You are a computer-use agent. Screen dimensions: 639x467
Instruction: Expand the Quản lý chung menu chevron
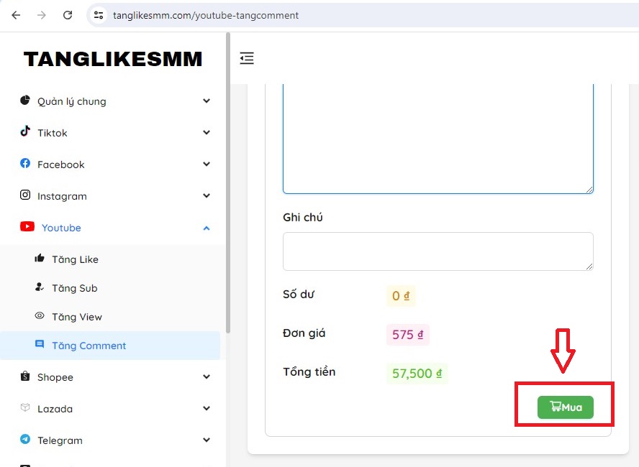[207, 101]
